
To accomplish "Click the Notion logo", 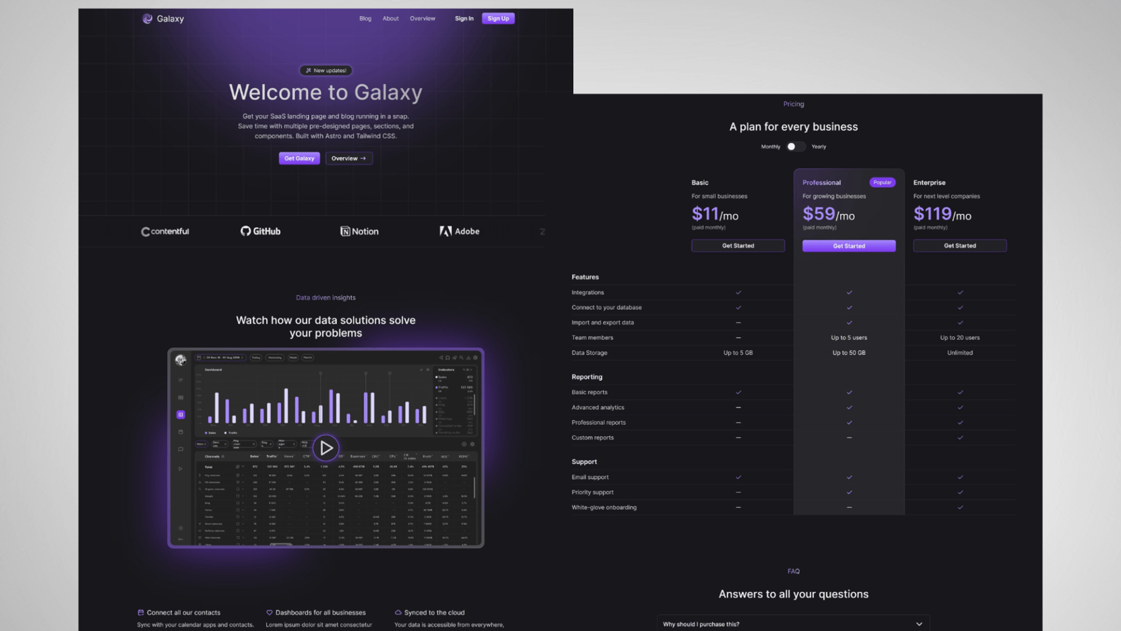I will point(359,231).
